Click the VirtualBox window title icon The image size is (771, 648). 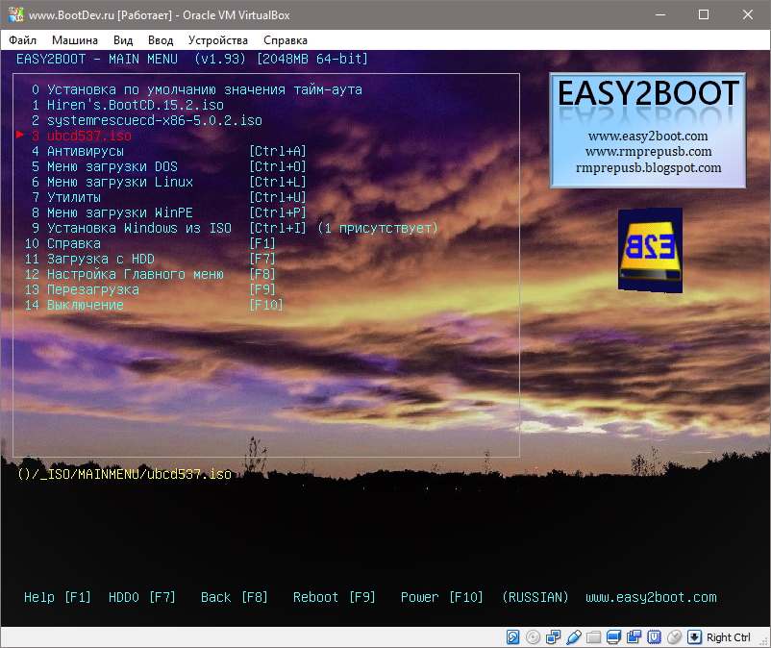pyautogui.click(x=15, y=14)
